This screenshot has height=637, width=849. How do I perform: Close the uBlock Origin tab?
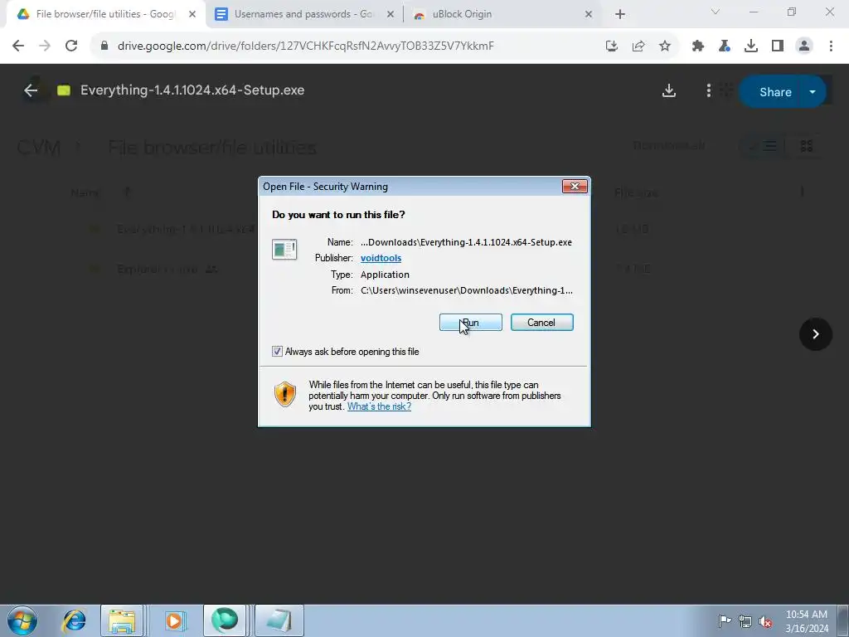589,15
